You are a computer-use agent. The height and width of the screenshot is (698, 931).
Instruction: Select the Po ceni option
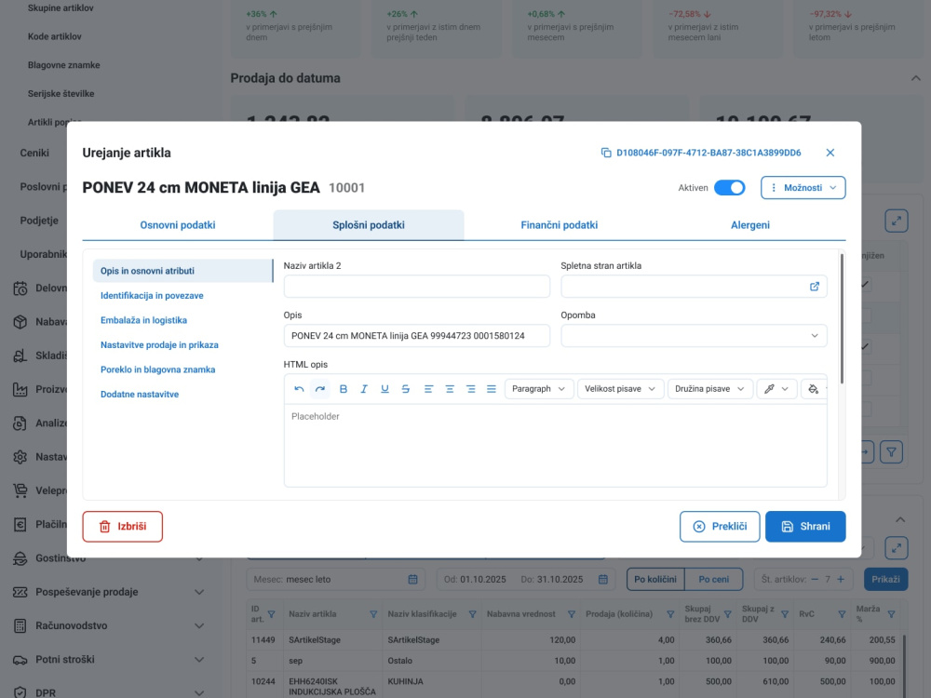(x=713, y=579)
